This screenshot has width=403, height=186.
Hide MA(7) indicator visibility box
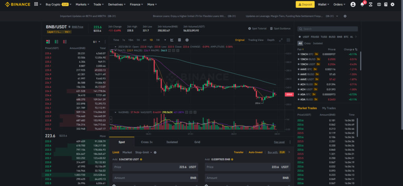[170, 51]
